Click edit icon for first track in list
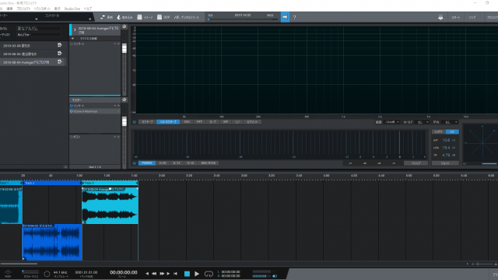Screen dimensions: 498x280 tap(59, 45)
